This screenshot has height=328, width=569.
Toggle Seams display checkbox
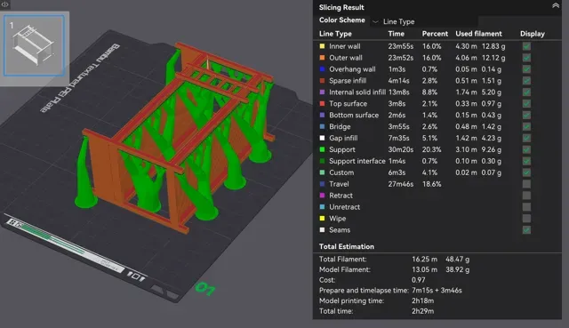point(526,230)
